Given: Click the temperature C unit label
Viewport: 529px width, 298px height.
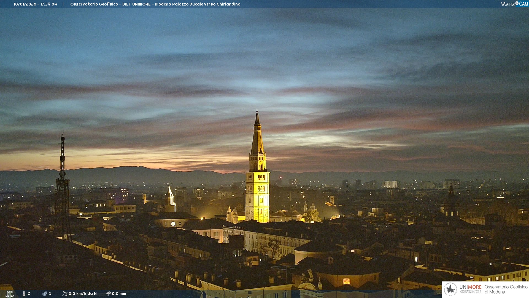Looking at the screenshot, I should (x=29, y=294).
